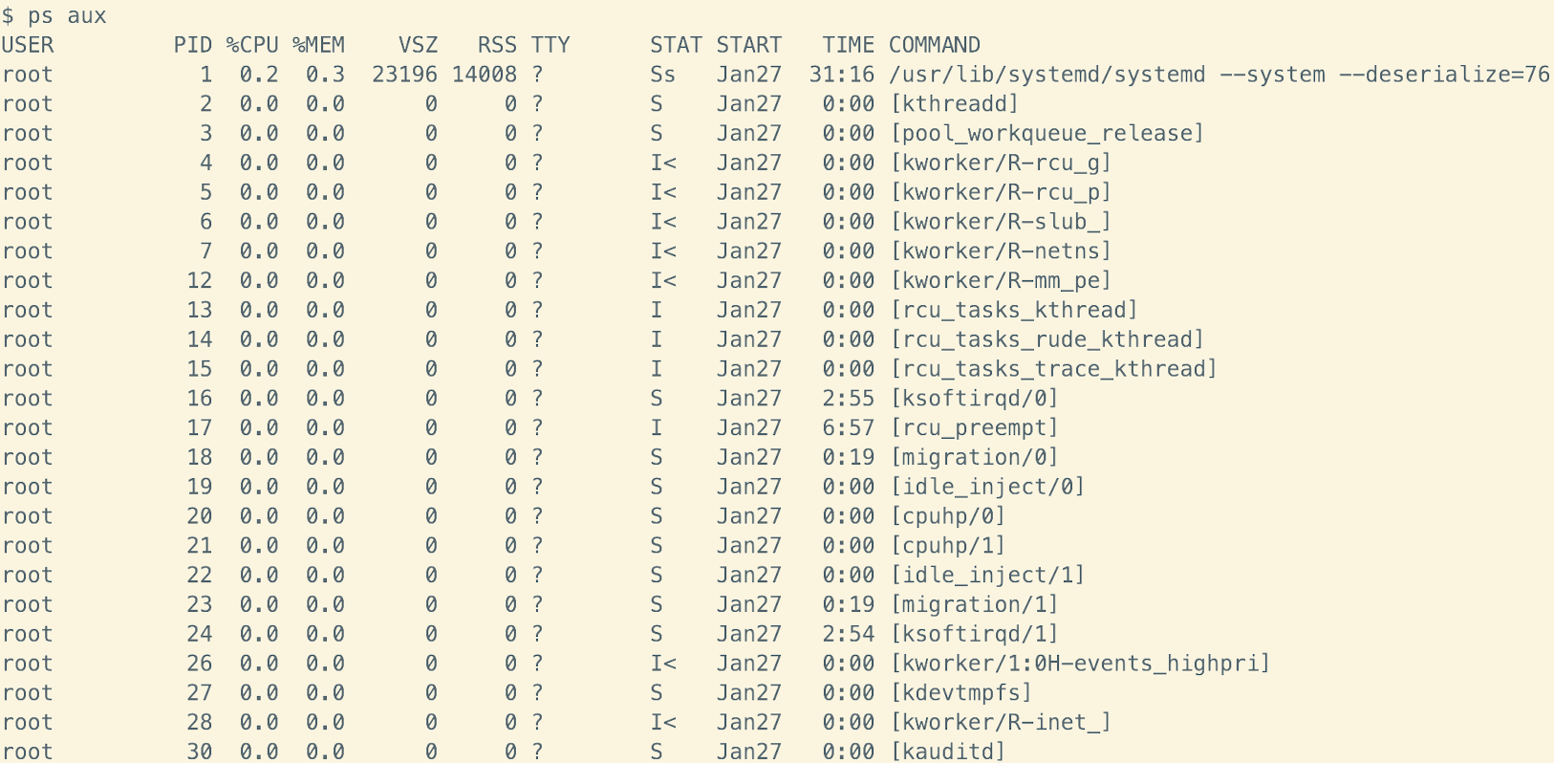The image size is (1554, 763).
Task: Click the 31:16 time value for systemd
Action: click(x=841, y=75)
